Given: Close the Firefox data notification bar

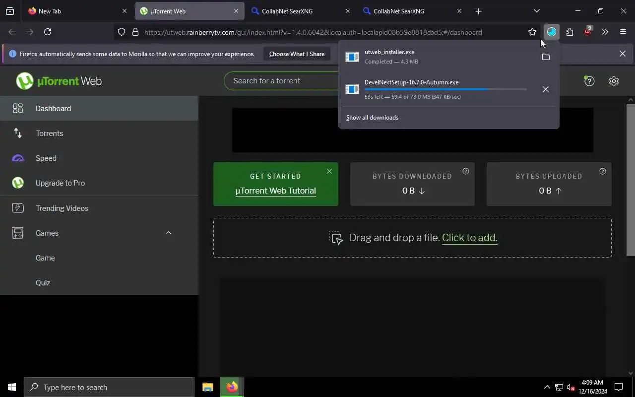Looking at the screenshot, I should [x=622, y=54].
